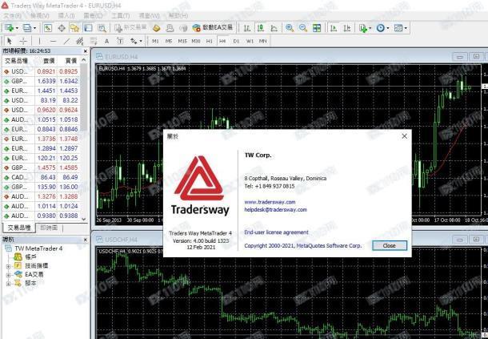Open the 插入(I) menu
The height and width of the screenshot is (339, 488).
[66, 15]
